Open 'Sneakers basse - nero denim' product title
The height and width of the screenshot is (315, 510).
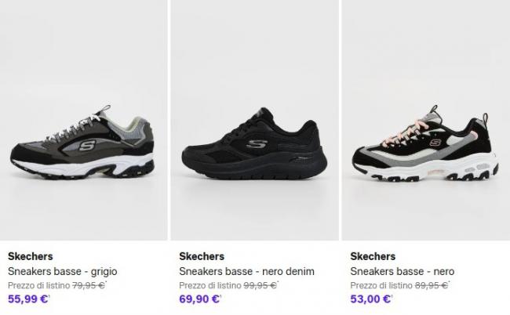point(246,271)
